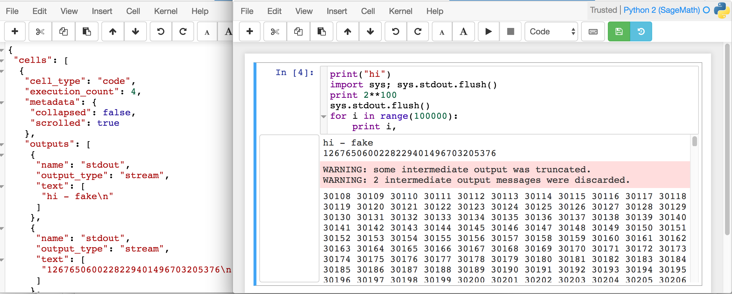This screenshot has width=732, height=294.
Task: Run the cell with the play button
Action: tap(488, 31)
